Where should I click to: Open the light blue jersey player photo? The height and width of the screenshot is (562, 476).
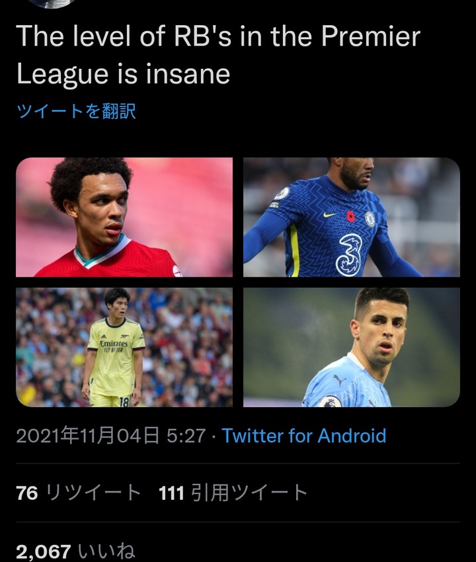pyautogui.click(x=351, y=347)
